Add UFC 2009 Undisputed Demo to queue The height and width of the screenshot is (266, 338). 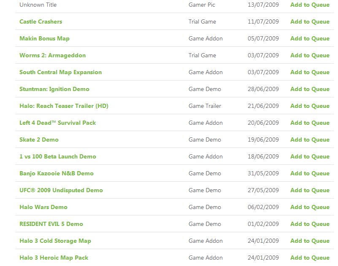tap(310, 190)
